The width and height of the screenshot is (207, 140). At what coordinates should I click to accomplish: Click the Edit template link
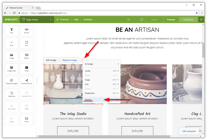(189, 131)
